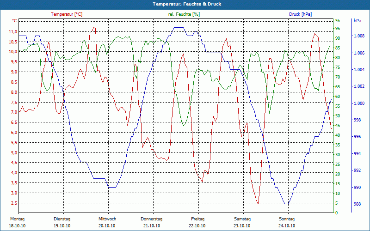Click the date '19.10.10'
The height and width of the screenshot is (231, 370).
62,226
